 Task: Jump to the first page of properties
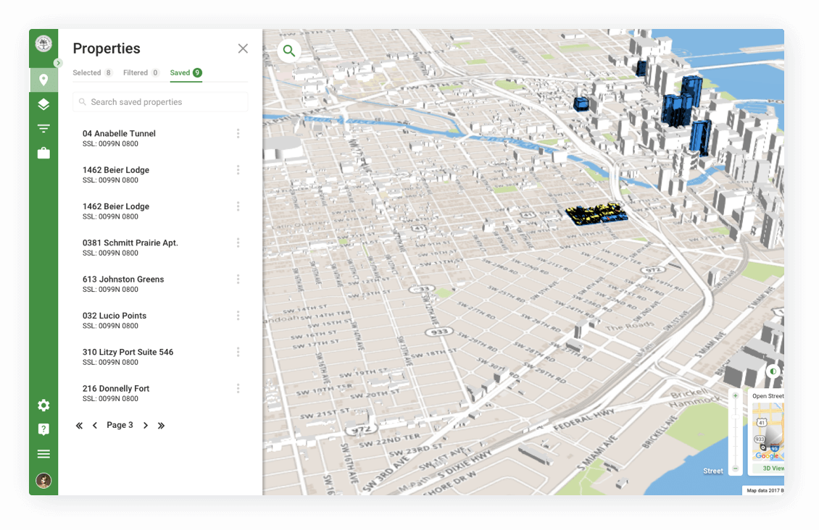pyautogui.click(x=79, y=426)
